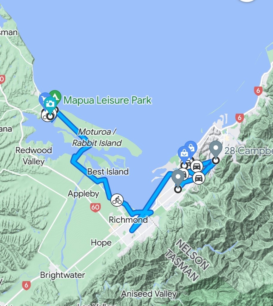273x306 pixels.
Task: Tap the route 60 highway shield
Action: point(95,207)
